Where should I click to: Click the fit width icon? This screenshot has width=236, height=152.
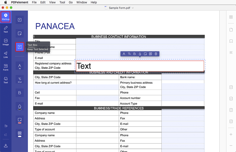point(231,99)
